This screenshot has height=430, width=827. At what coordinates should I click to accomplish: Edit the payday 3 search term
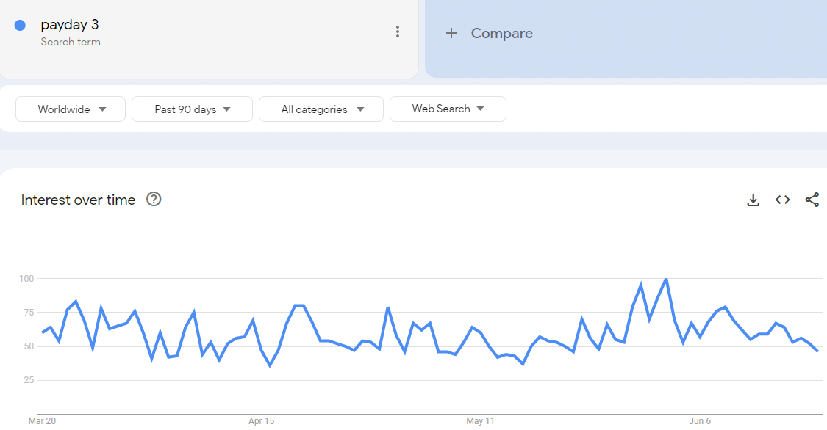[x=70, y=25]
